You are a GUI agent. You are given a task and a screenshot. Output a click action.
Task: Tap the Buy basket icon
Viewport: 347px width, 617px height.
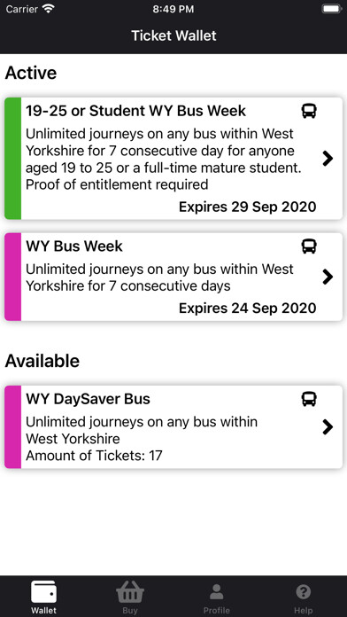click(130, 592)
